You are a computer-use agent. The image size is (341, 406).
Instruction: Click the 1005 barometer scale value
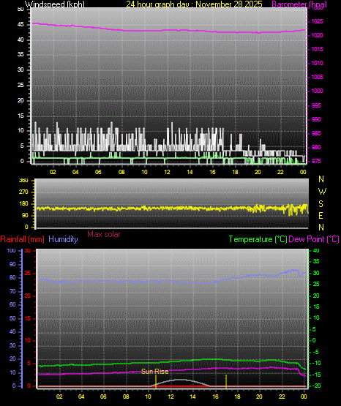tap(317, 77)
